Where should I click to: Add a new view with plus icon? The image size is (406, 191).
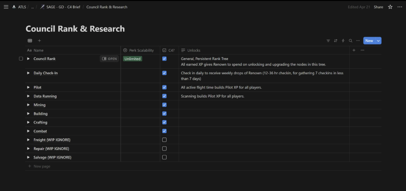[39, 41]
